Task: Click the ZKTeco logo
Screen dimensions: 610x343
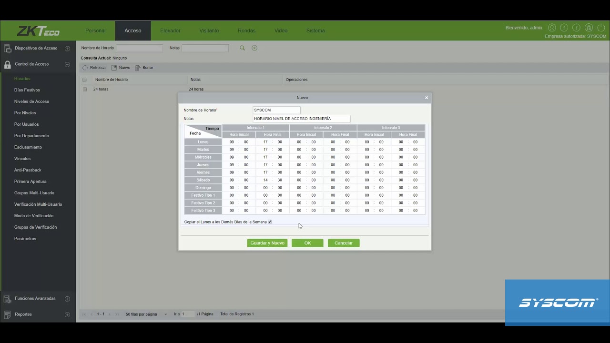Action: (x=38, y=31)
